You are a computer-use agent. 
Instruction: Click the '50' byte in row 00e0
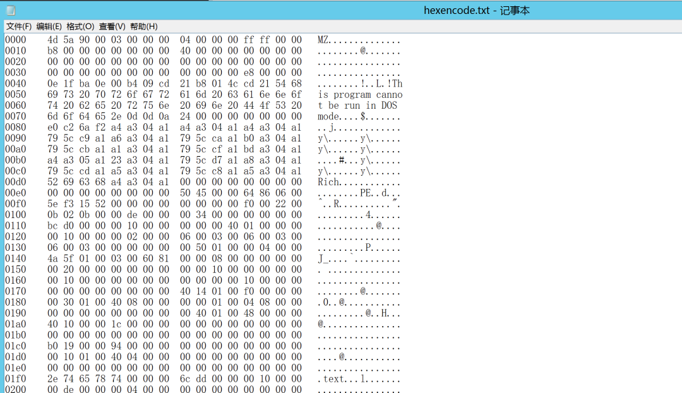[x=185, y=193]
